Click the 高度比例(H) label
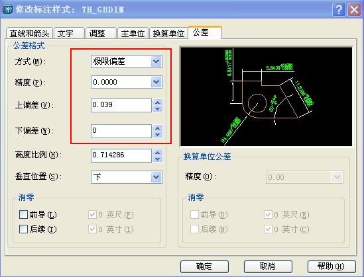Image resolution: width=364 pixels, height=277 pixels. coord(38,155)
